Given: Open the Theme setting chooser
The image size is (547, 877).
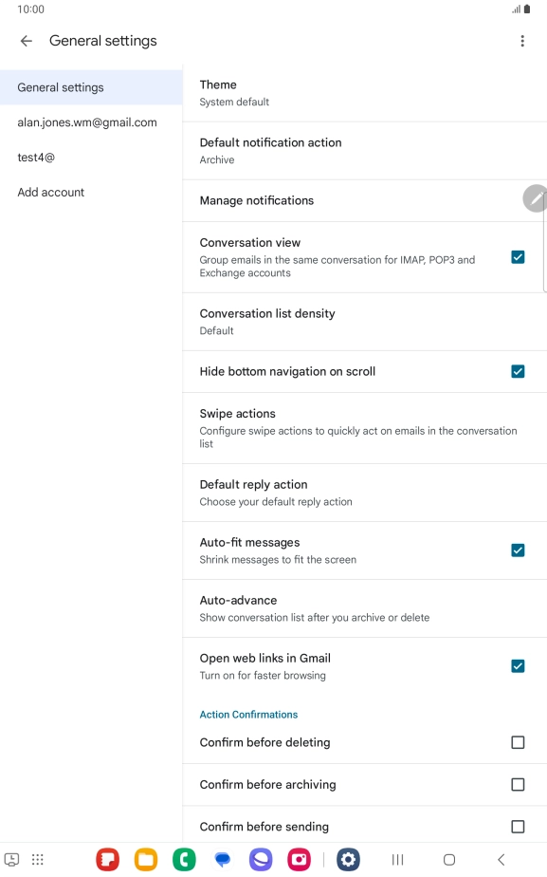Looking at the screenshot, I should [364, 93].
